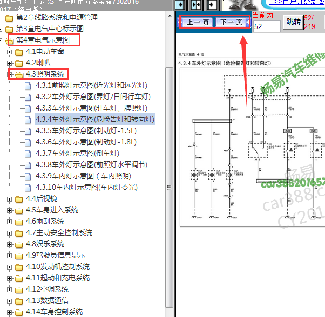The height and width of the screenshot is (317, 325).
Task: Click the folder icon beside 4.4后视镜
Action: click(x=19, y=199)
